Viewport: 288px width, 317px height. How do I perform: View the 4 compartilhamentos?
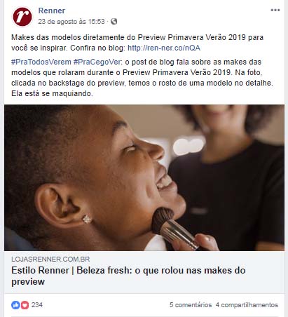click(x=247, y=305)
